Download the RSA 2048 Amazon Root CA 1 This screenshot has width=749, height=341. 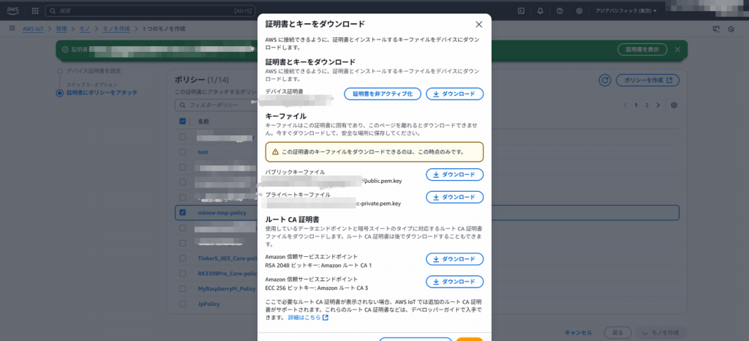pos(454,259)
